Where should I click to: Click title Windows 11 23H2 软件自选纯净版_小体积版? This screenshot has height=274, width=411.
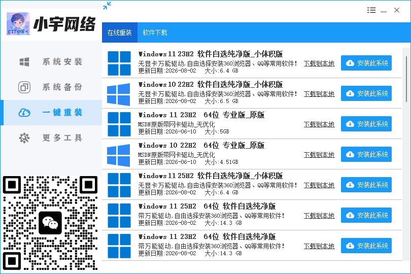(211, 54)
